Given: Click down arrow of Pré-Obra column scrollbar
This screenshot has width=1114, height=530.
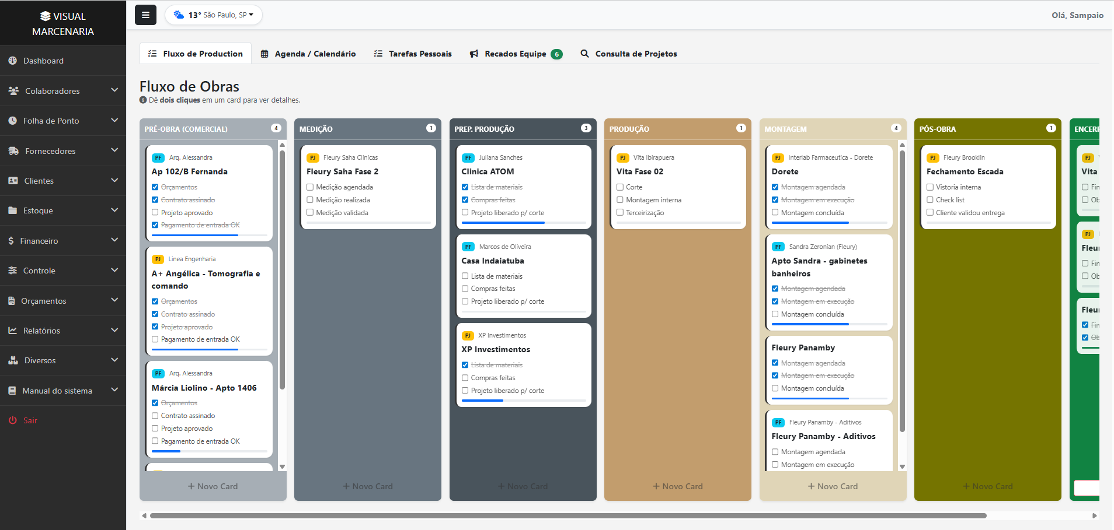Looking at the screenshot, I should tap(282, 466).
